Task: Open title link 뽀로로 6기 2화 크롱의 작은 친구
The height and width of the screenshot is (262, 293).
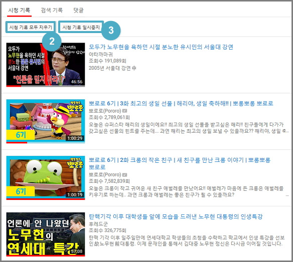Action: click(180, 163)
